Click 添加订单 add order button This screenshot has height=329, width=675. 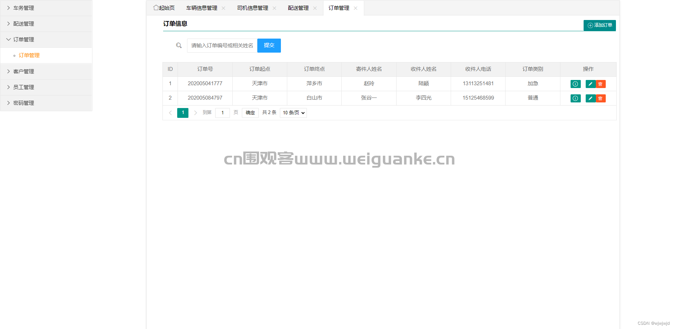click(600, 25)
